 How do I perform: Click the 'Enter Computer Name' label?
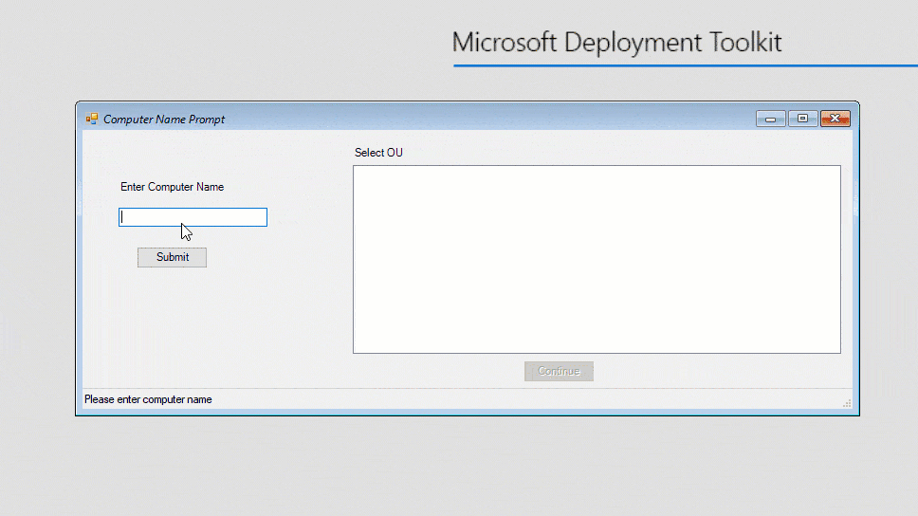173,187
